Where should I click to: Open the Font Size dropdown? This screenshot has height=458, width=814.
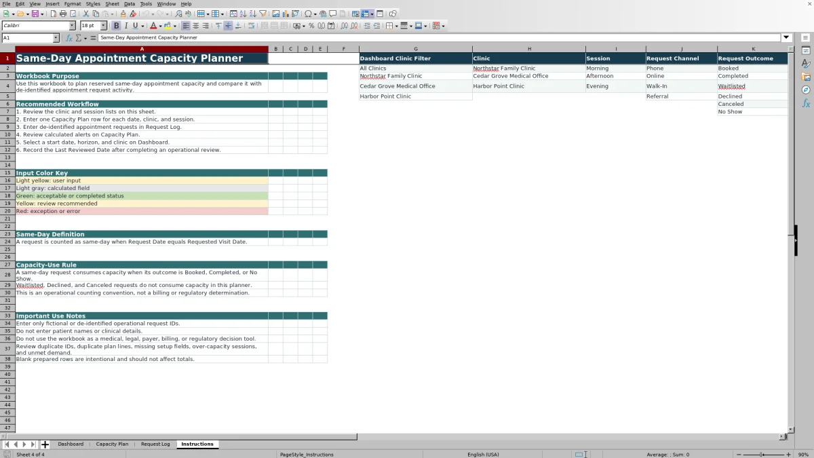pyautogui.click(x=104, y=26)
